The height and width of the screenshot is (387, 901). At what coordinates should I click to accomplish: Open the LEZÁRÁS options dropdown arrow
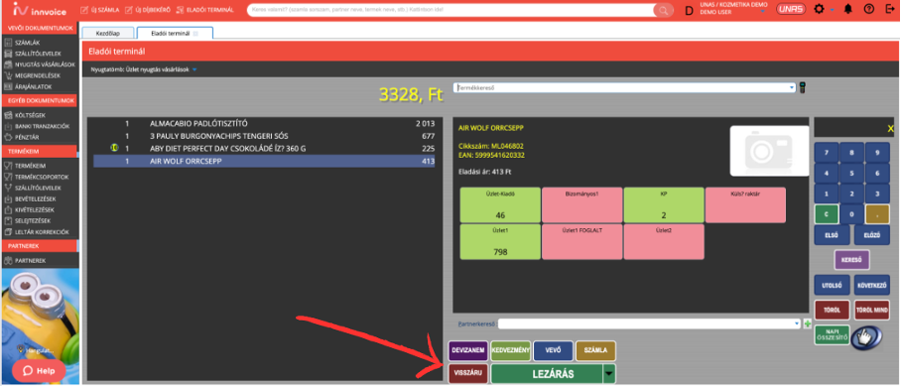click(608, 374)
